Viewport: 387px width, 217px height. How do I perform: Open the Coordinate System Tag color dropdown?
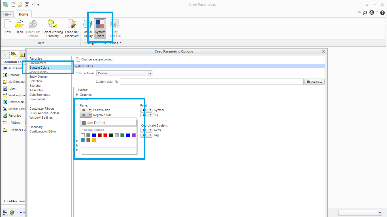pos(146,135)
